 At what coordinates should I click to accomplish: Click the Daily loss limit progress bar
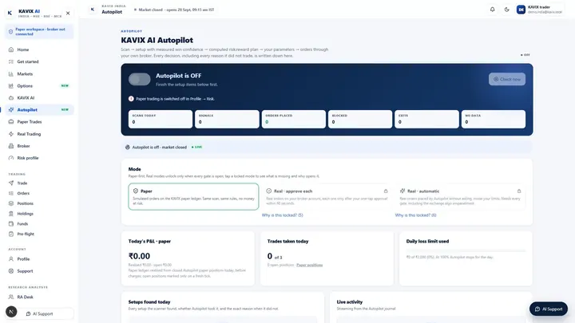pos(466,251)
